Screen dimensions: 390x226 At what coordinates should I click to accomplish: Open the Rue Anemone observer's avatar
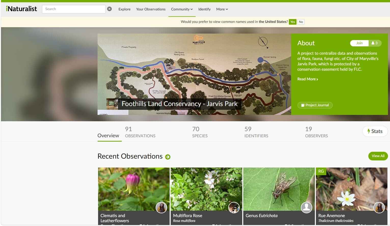point(379,207)
